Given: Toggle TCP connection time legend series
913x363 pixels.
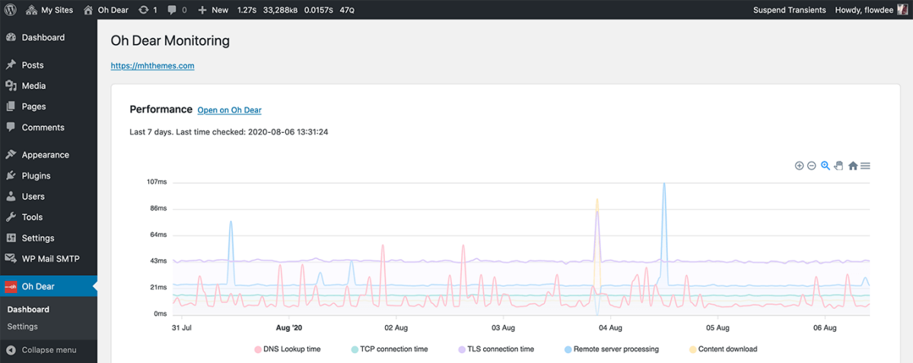Looking at the screenshot, I should click(390, 349).
